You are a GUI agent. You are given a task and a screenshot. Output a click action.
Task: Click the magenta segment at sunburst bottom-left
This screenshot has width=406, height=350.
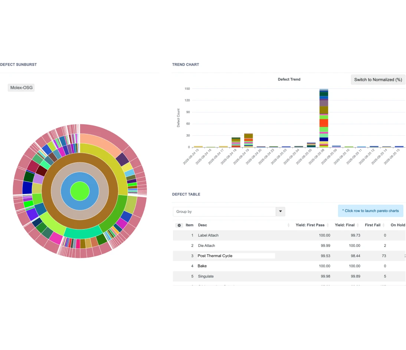(x=56, y=238)
